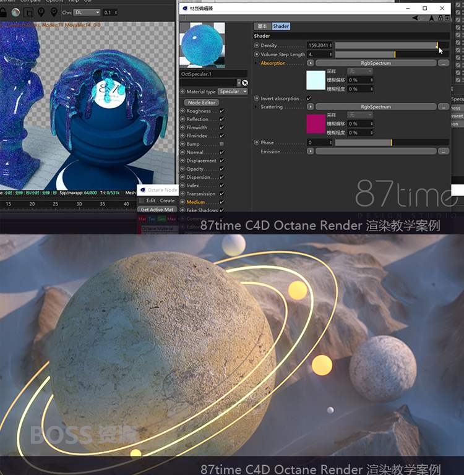Click the second pin picker icon

pos(54,12)
